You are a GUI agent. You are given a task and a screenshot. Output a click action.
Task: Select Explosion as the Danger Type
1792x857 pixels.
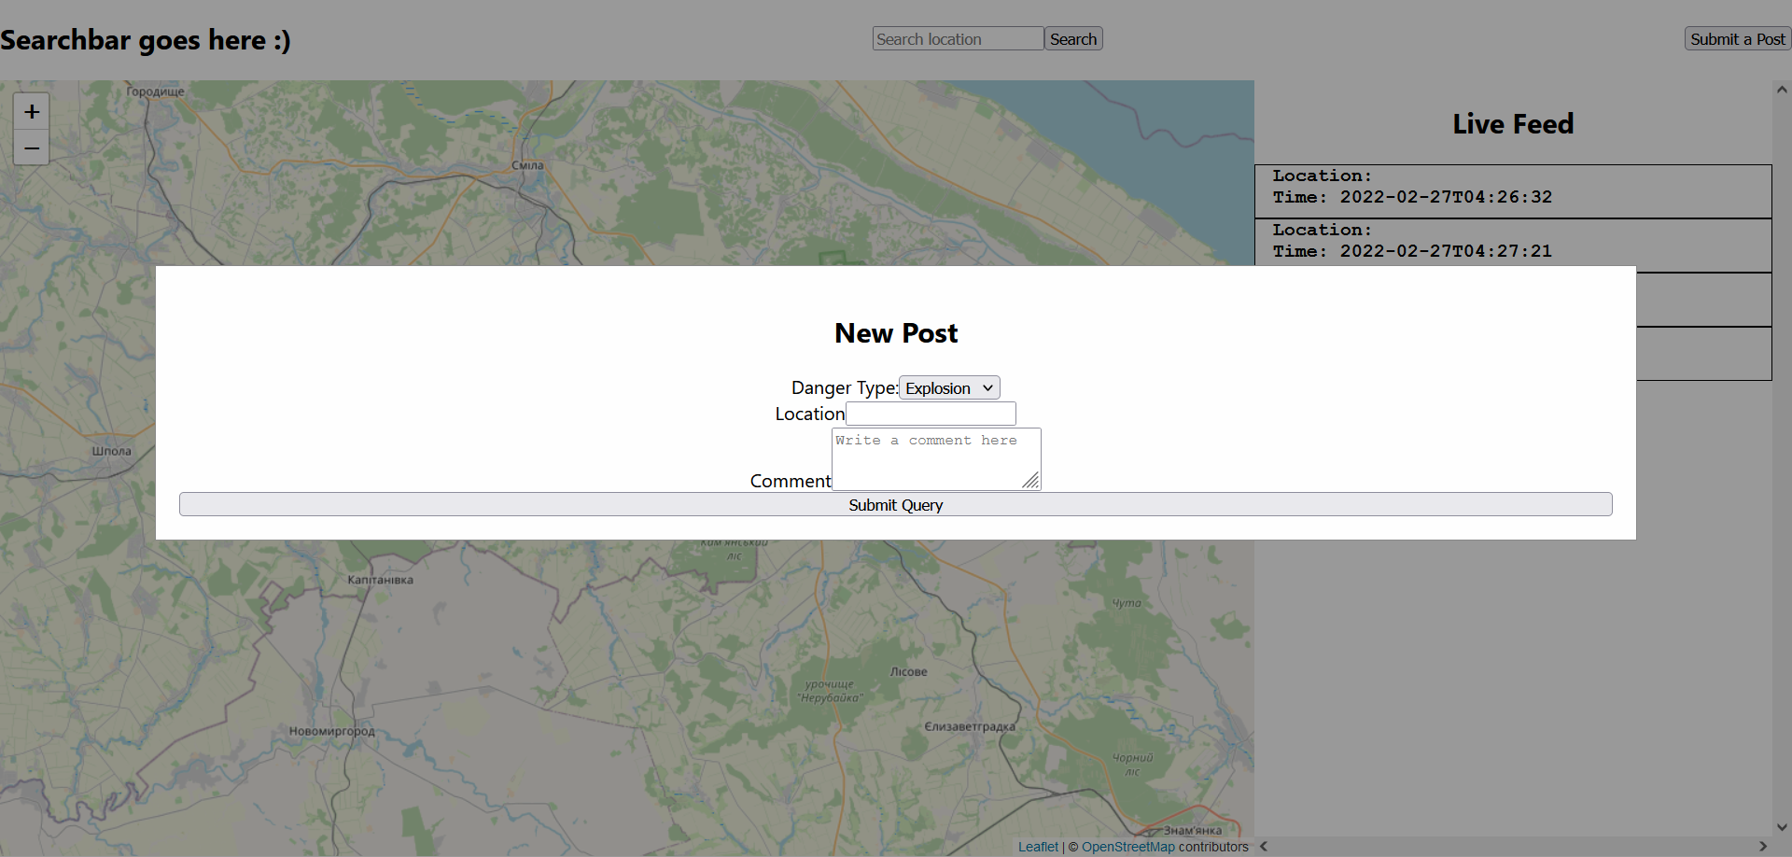948,387
